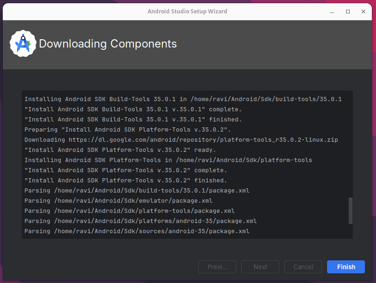
Task: Click the Preparing Platform-Tools install log line
Action: tap(127, 130)
